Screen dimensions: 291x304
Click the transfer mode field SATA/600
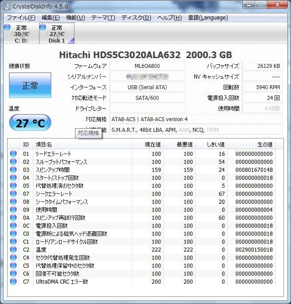pyautogui.click(x=147, y=98)
